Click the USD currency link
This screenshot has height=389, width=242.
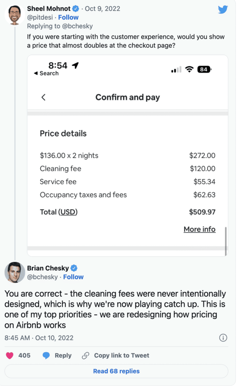coord(68,212)
